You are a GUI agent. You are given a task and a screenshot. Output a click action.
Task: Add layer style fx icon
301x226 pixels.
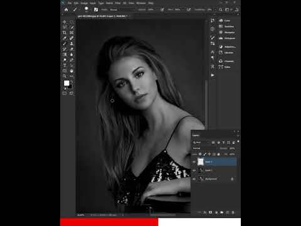[205, 212]
